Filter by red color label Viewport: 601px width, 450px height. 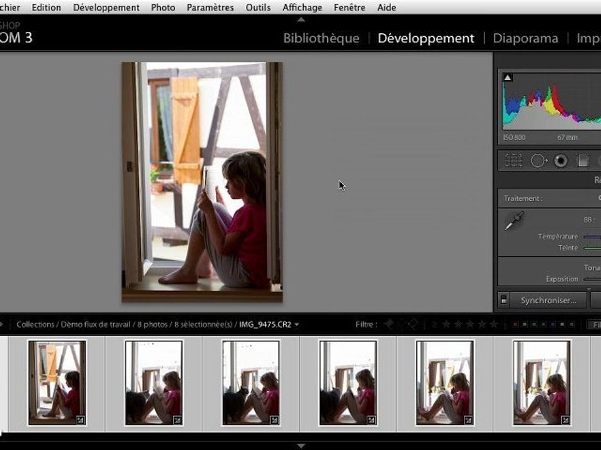click(515, 324)
